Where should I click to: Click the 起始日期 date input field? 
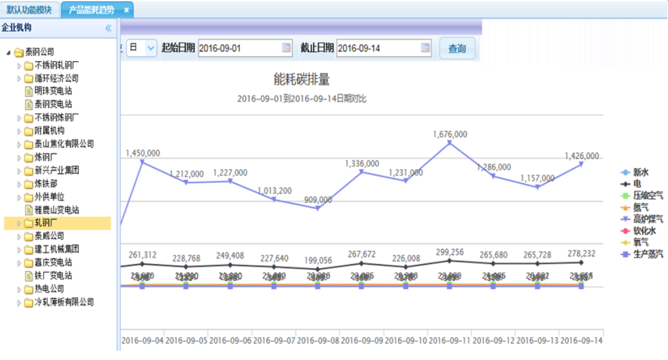tap(239, 48)
